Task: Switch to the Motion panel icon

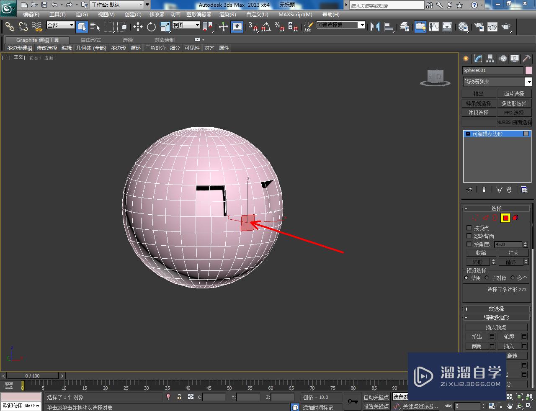Action: pos(503,59)
